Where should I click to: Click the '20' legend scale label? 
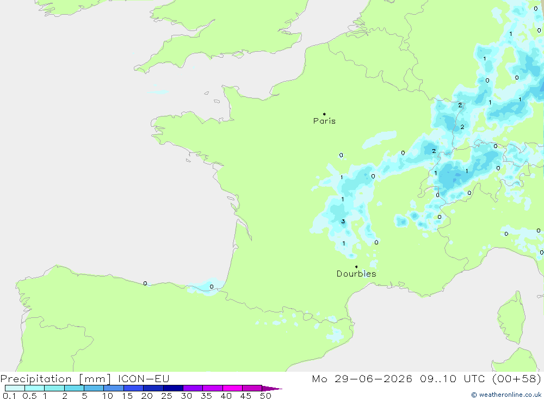pos(147,396)
